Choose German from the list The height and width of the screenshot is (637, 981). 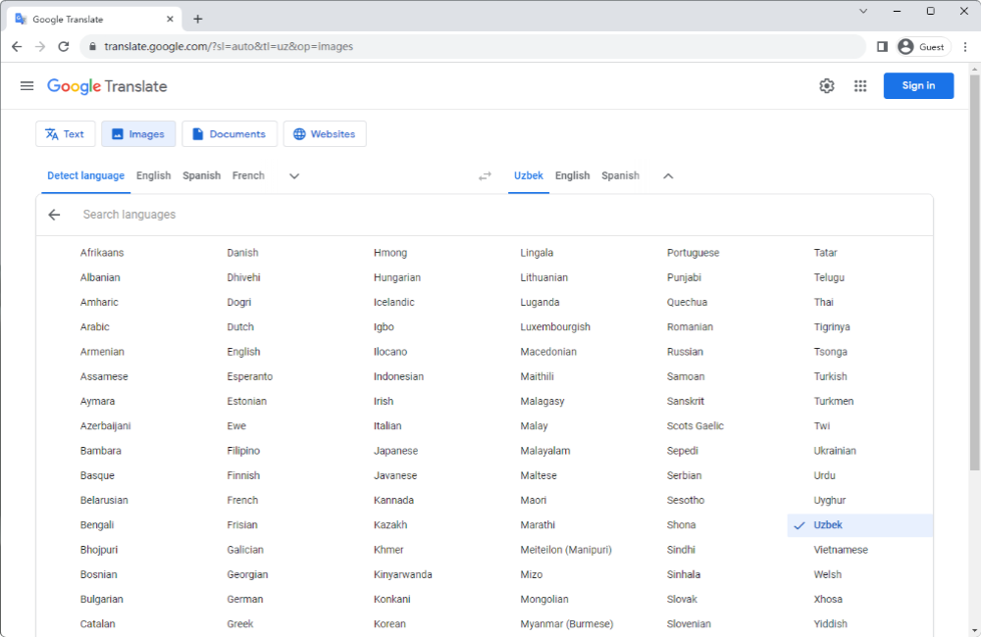[244, 599]
